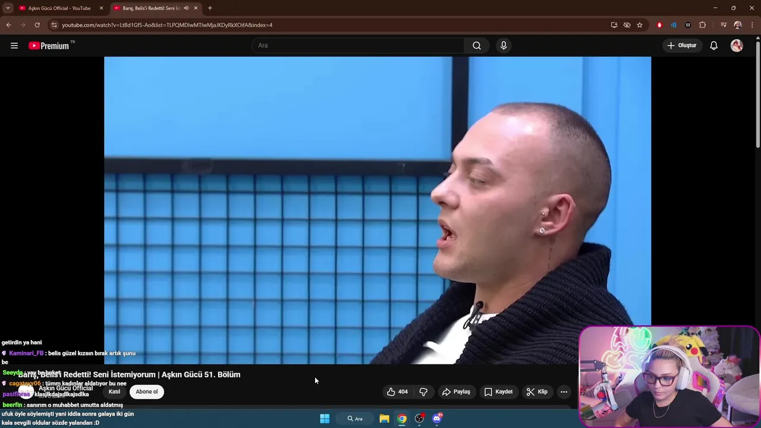The image size is (761, 428).
Task: Close the Aşkın Gücü Official tab
Action: tap(101, 8)
